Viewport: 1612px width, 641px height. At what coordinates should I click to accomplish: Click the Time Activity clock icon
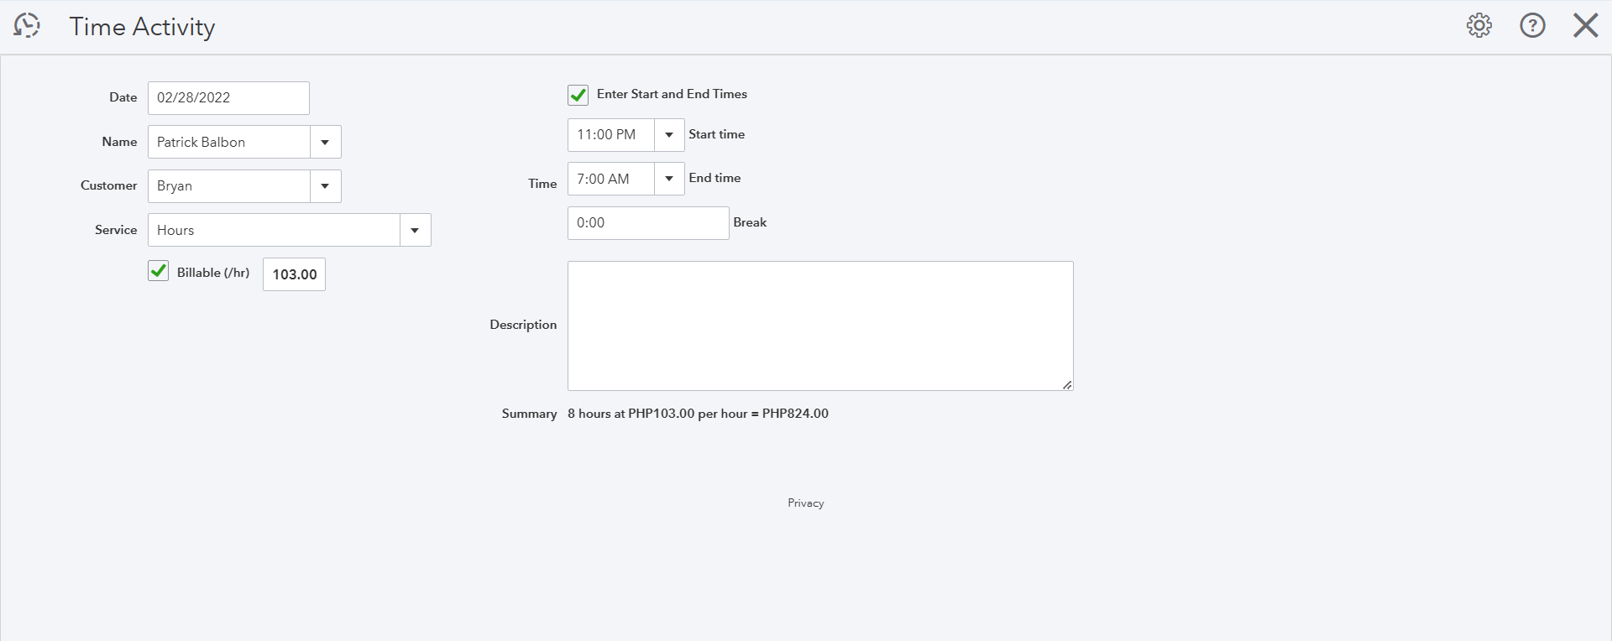pyautogui.click(x=27, y=26)
